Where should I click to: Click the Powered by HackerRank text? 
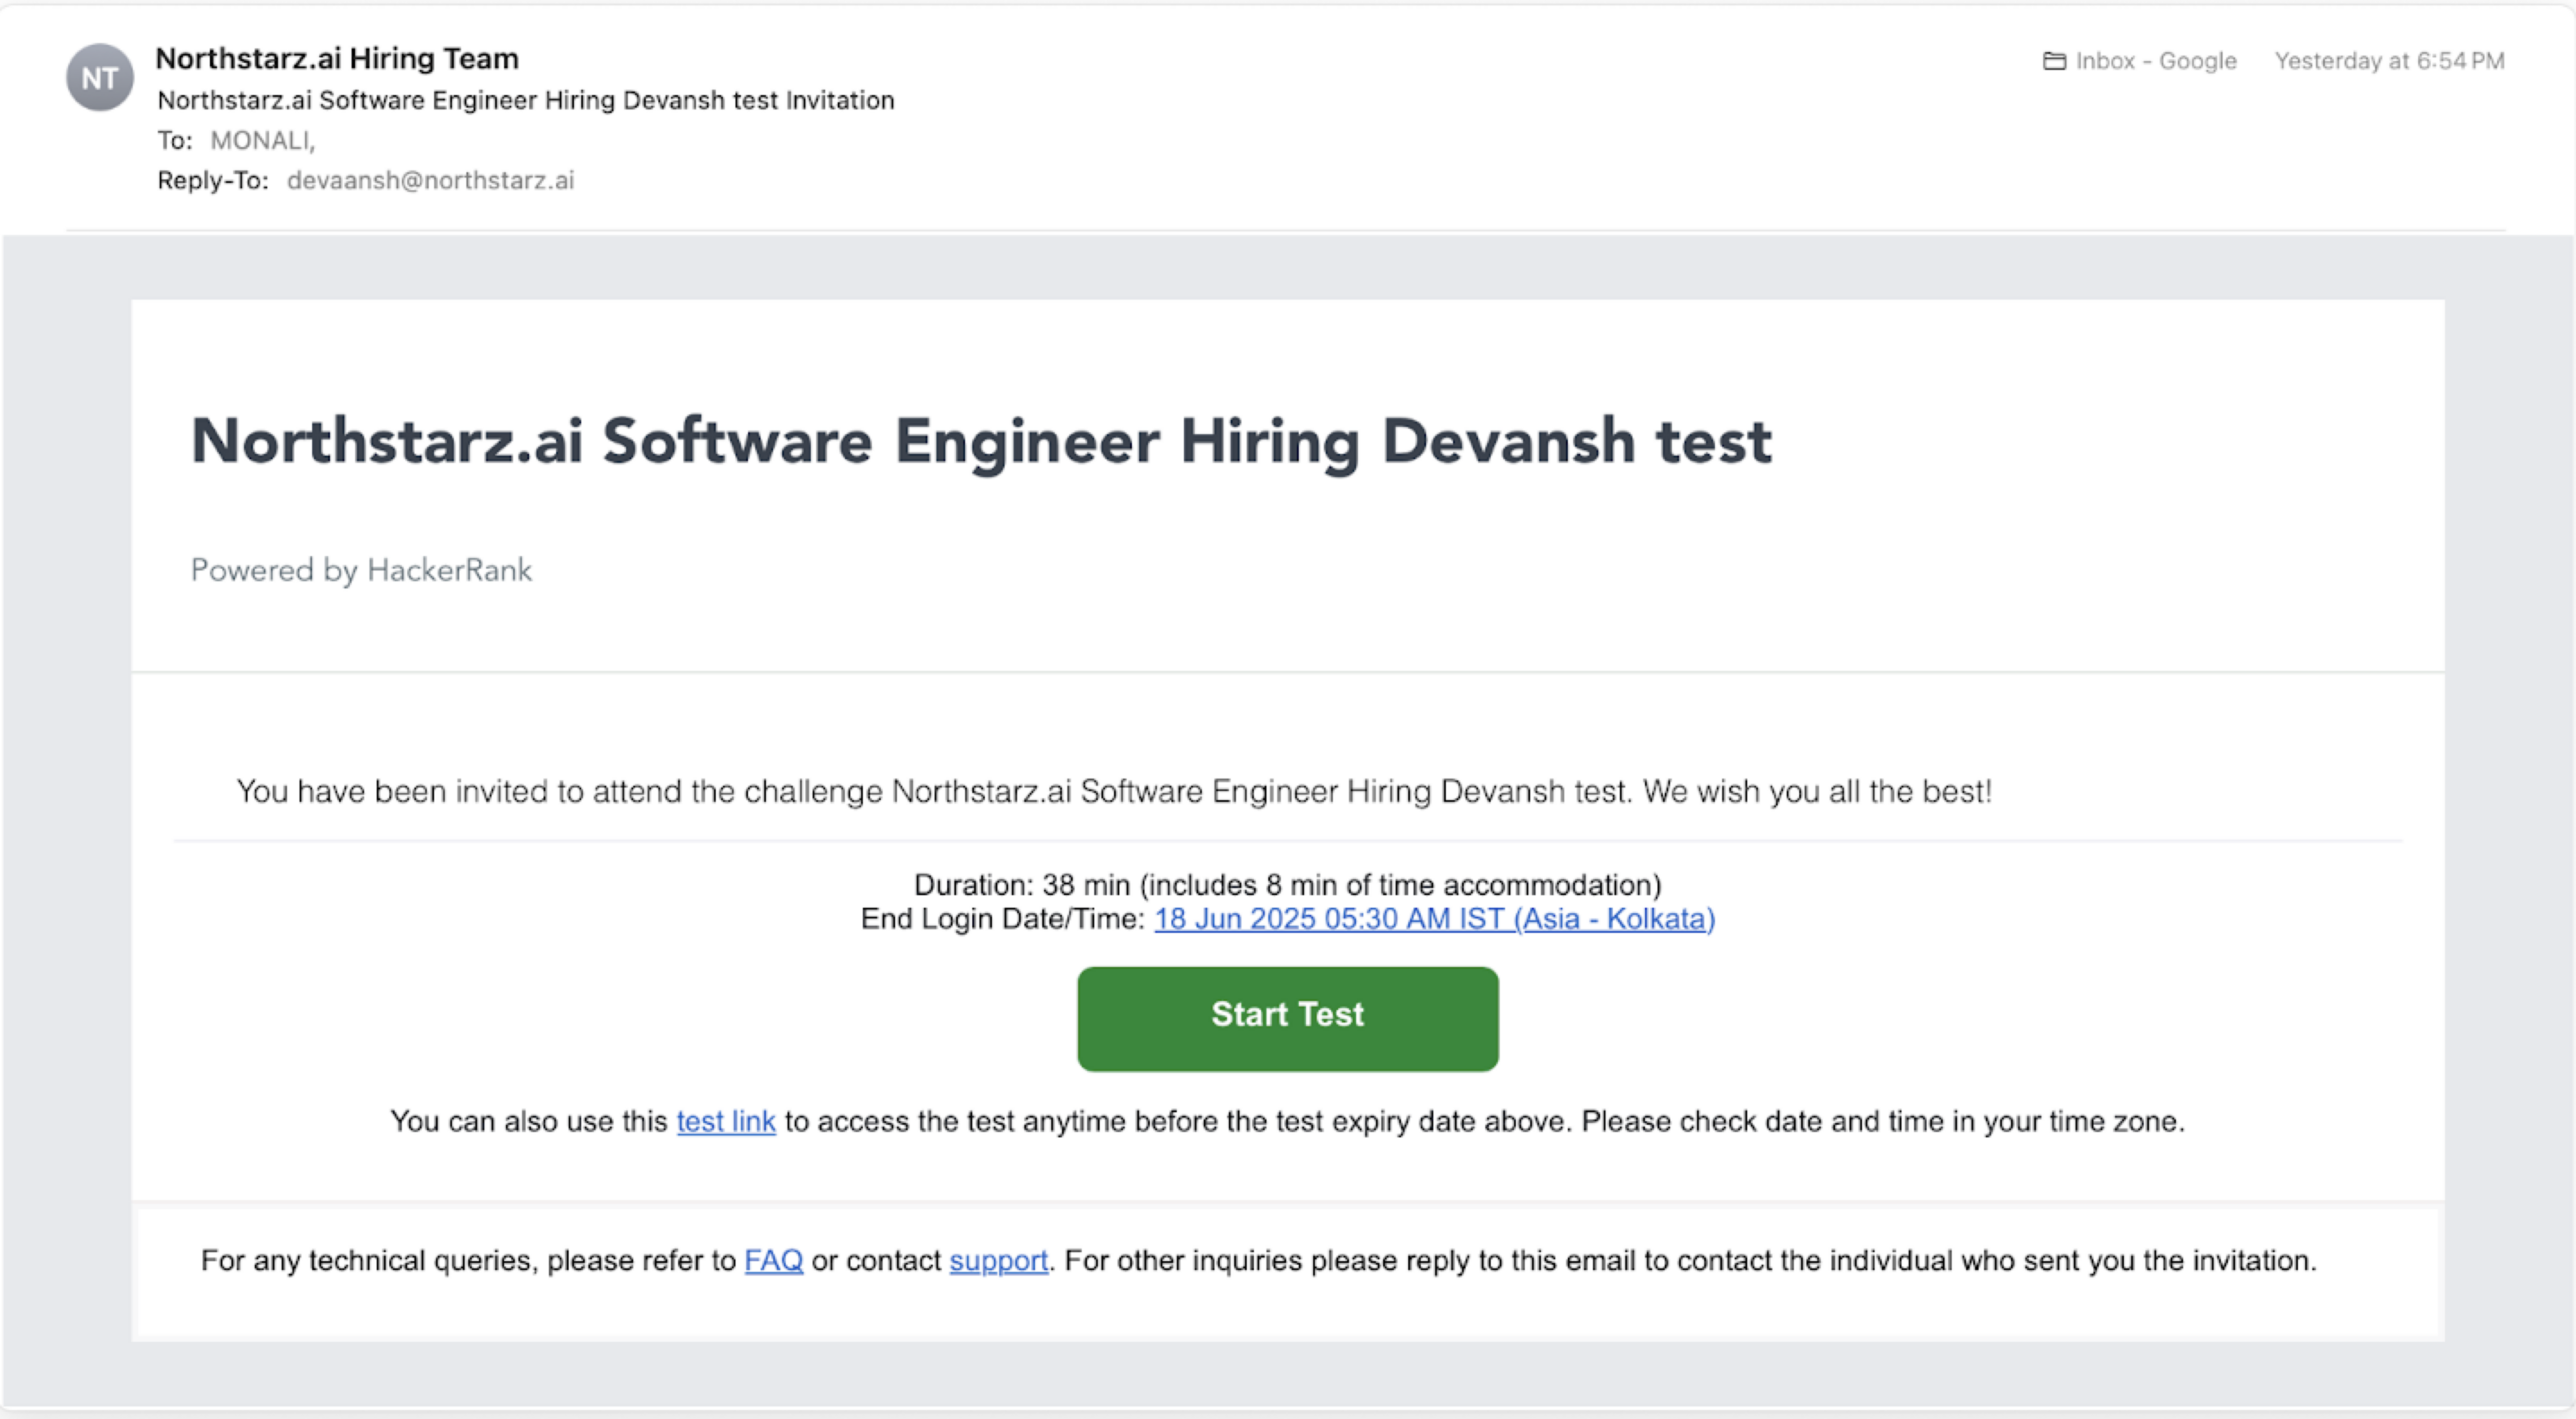(x=361, y=570)
